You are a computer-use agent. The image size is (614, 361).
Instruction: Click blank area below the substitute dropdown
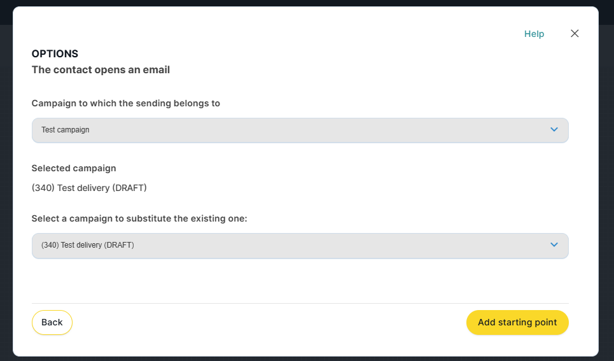pos(300,280)
